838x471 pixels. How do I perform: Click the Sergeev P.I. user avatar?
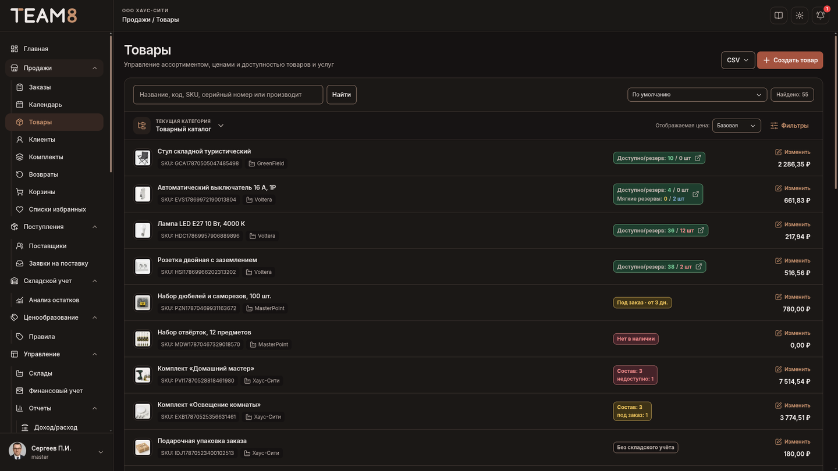click(x=17, y=451)
